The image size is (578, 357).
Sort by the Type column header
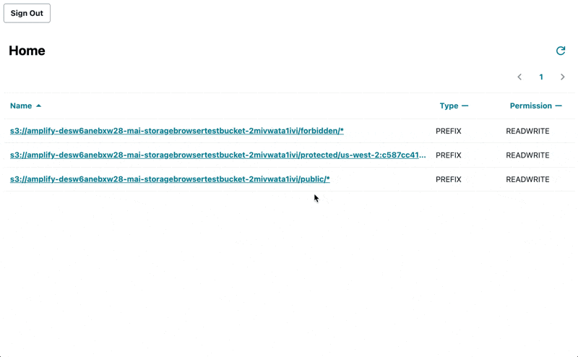pyautogui.click(x=449, y=106)
